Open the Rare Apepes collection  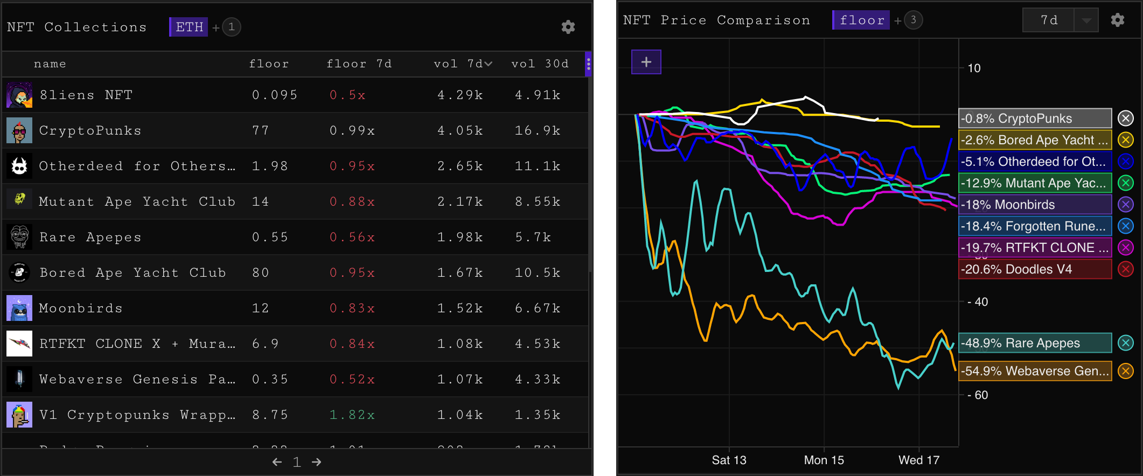(295, 237)
